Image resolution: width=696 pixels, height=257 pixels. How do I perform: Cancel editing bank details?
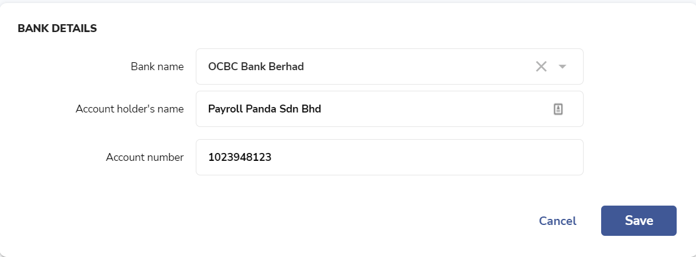(558, 221)
